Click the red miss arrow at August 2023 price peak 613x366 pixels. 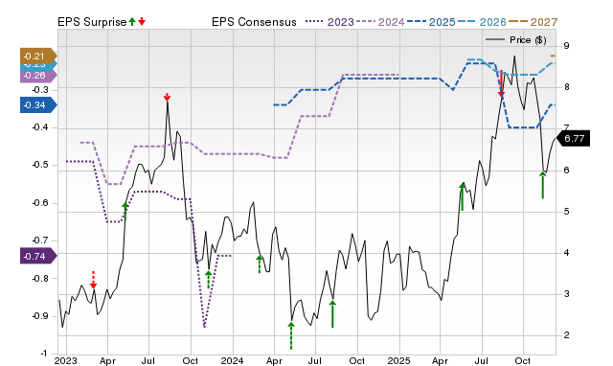coord(167,97)
